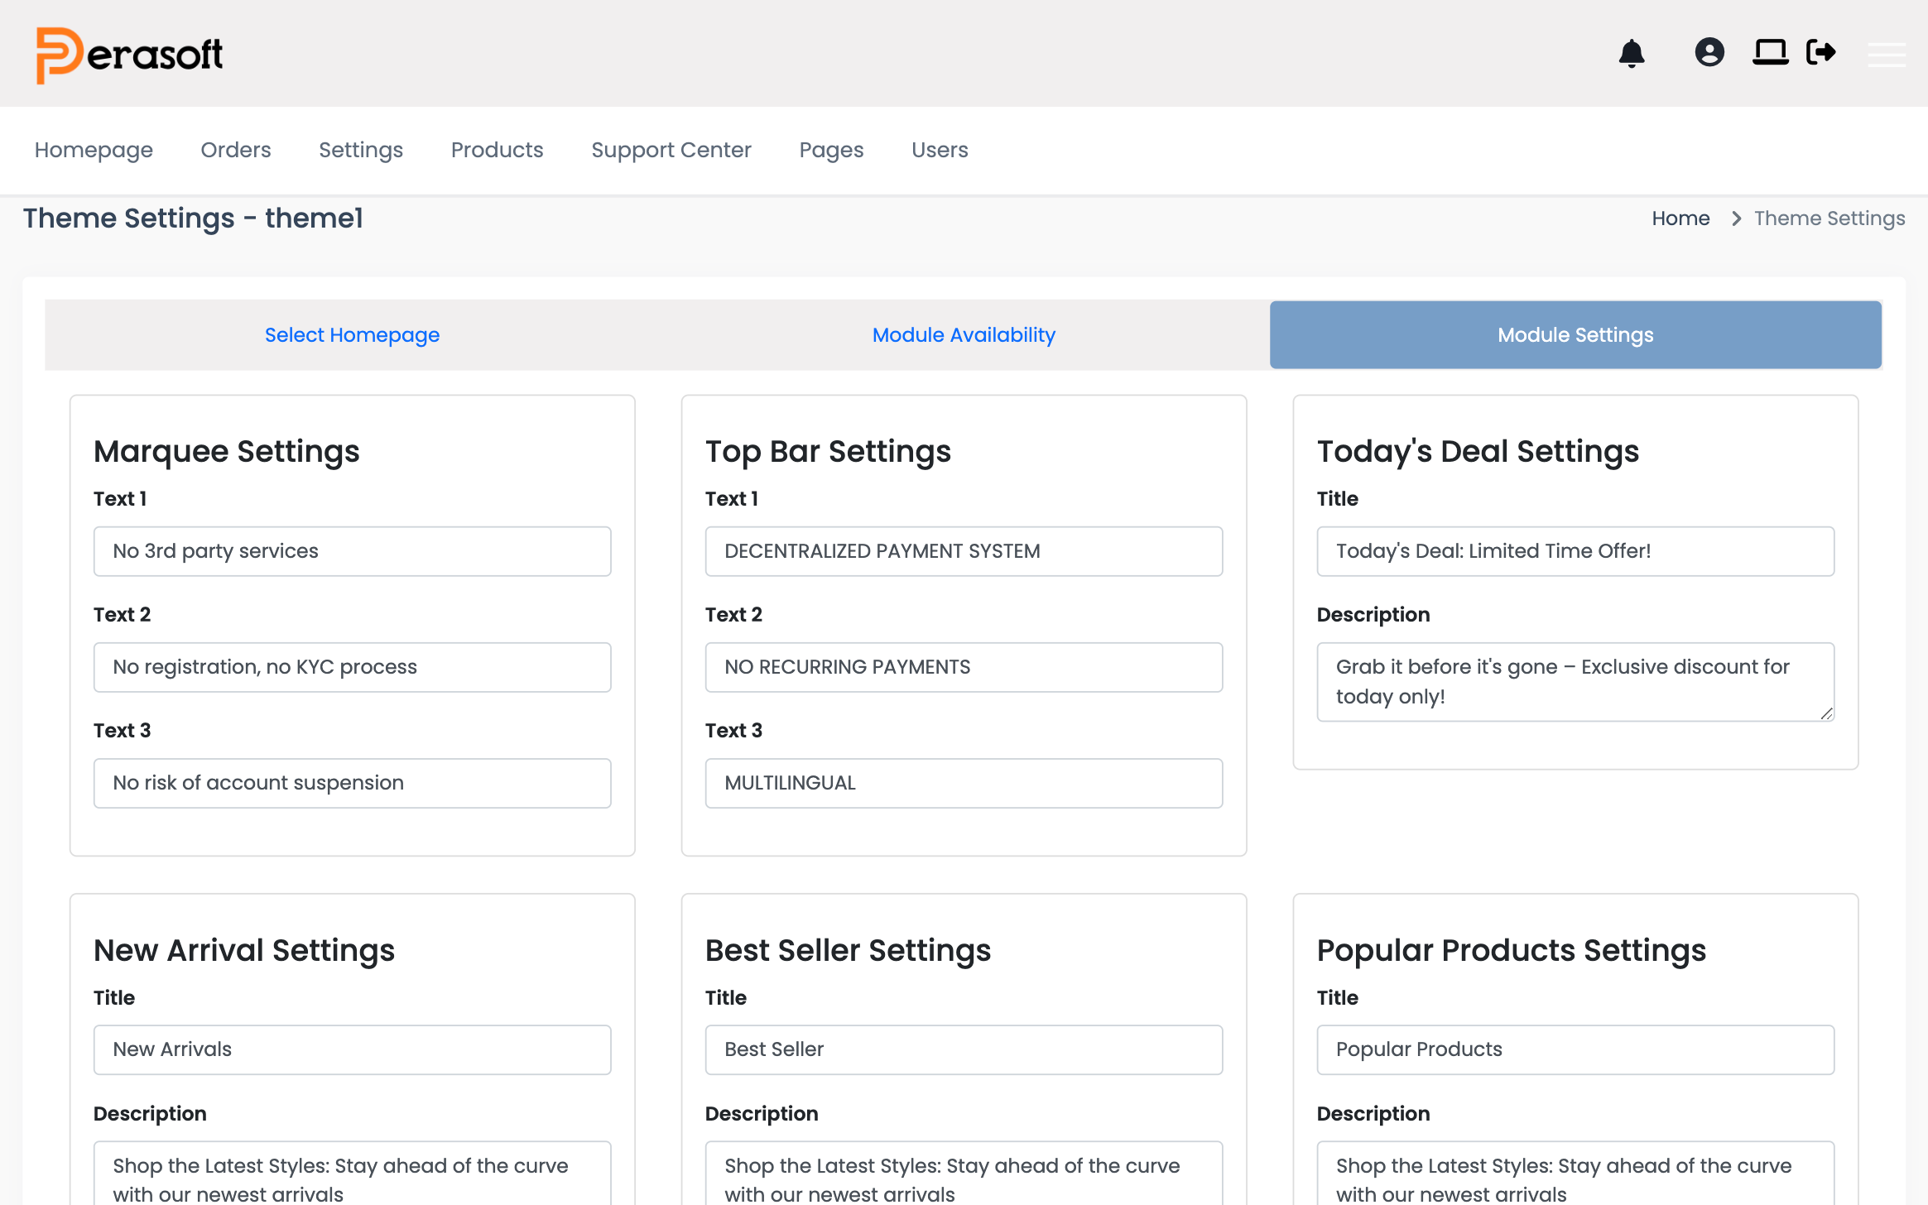1928x1205 pixels.
Task: Open the Settings menu item
Action: pyautogui.click(x=361, y=150)
